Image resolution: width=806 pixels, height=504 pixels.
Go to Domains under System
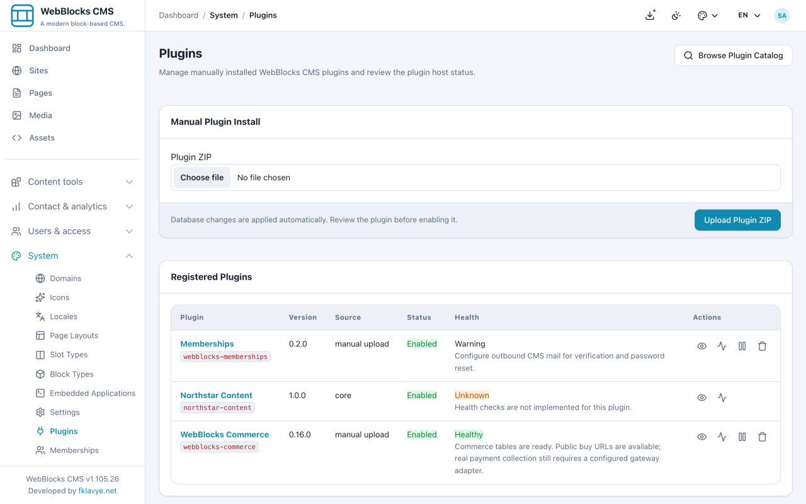[65, 278]
